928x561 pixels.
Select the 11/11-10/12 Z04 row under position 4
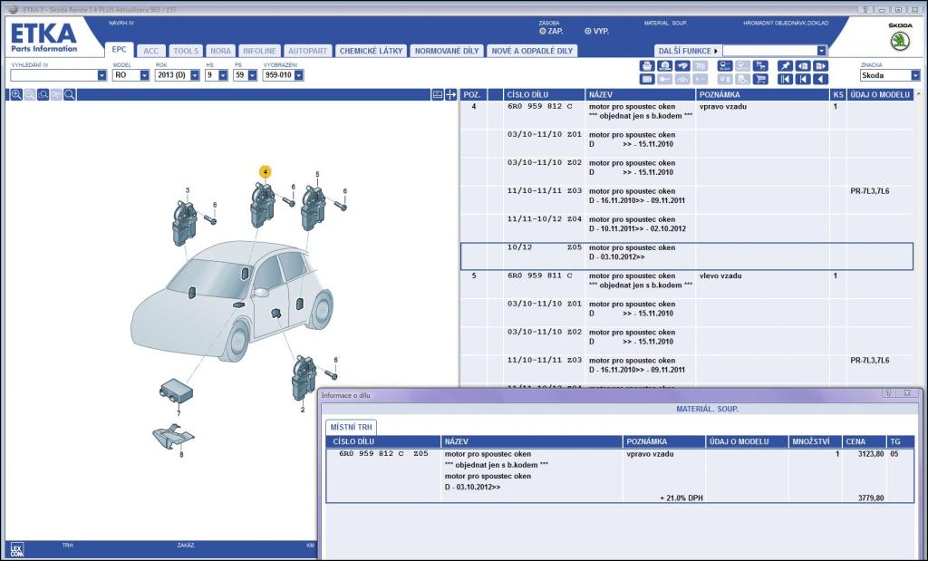pos(687,228)
